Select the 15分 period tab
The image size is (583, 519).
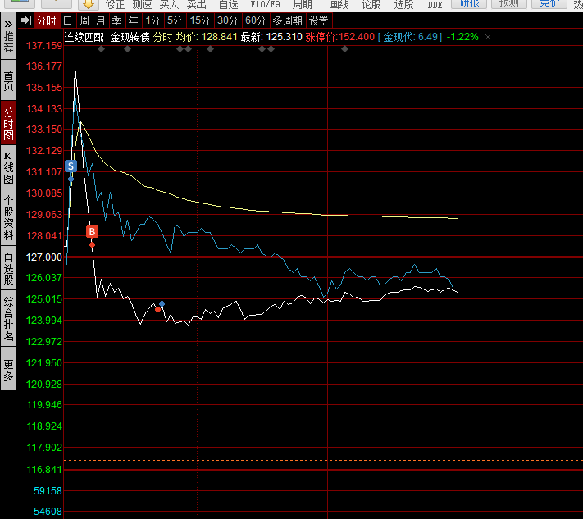(198, 20)
